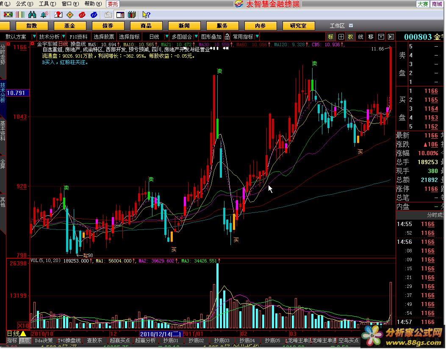Expand the 多图组合 dropdown arrow
This screenshot has width=446, height=349.
pyautogui.click(x=196, y=36)
